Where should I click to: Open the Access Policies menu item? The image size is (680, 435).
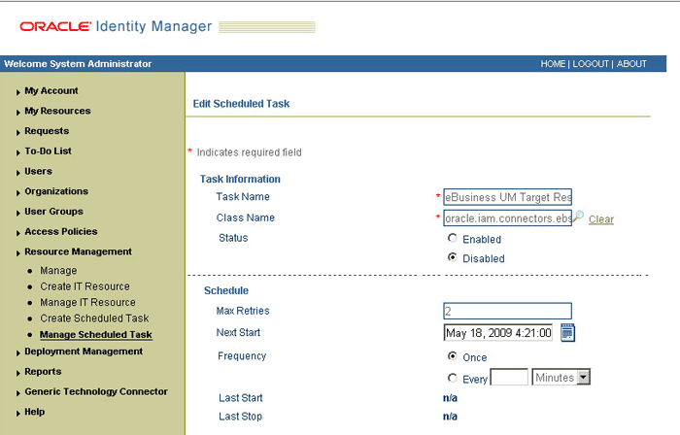(61, 231)
